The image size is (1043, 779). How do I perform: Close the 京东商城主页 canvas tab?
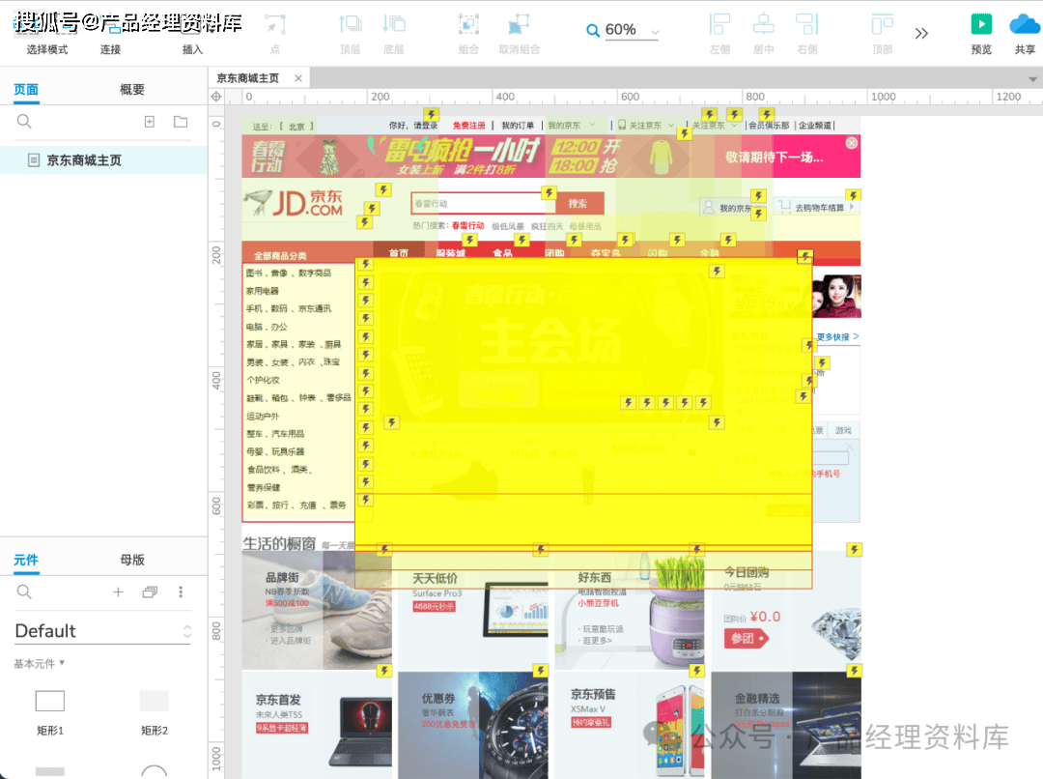pyautogui.click(x=298, y=78)
